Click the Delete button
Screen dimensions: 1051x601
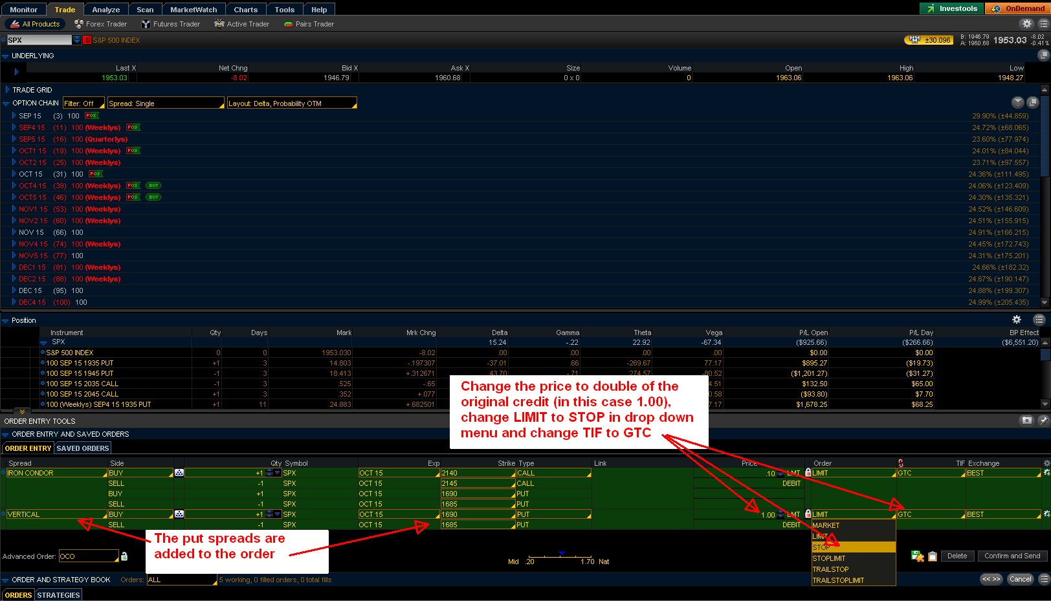957,556
